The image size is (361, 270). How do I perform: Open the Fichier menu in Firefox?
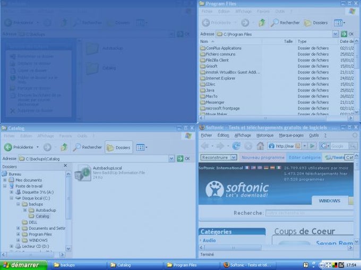[207, 136]
